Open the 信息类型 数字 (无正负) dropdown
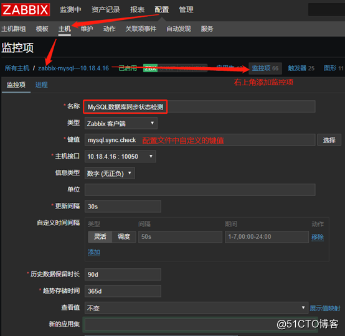The height and width of the screenshot is (336, 345). [x=110, y=173]
